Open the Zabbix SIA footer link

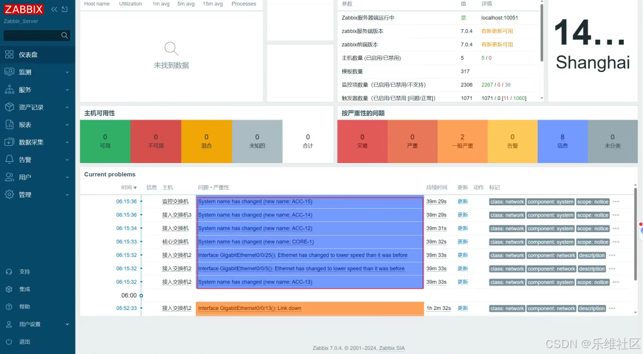coord(392,348)
